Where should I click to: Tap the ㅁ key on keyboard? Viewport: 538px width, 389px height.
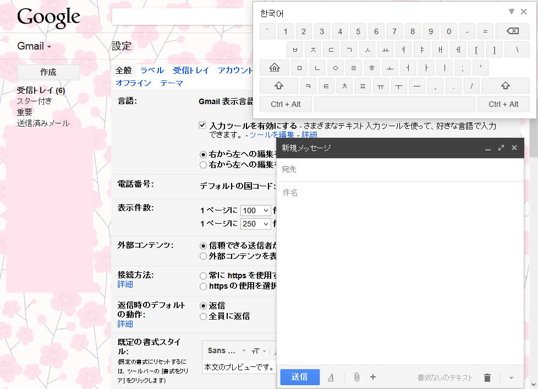click(x=299, y=68)
